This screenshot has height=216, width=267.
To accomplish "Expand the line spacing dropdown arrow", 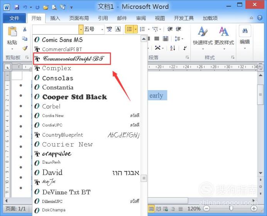I will 182,39.
